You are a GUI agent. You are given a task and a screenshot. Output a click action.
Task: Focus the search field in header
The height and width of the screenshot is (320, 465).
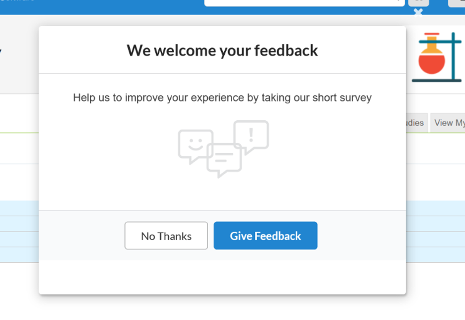[301, 2]
